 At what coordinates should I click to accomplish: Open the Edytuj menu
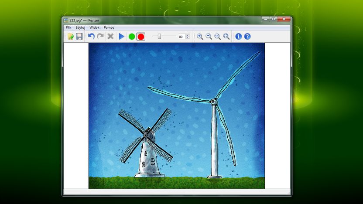pyautogui.click(x=80, y=27)
